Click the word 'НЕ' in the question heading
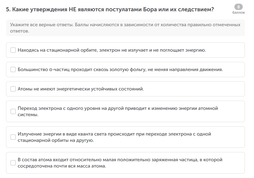 tap(73, 10)
